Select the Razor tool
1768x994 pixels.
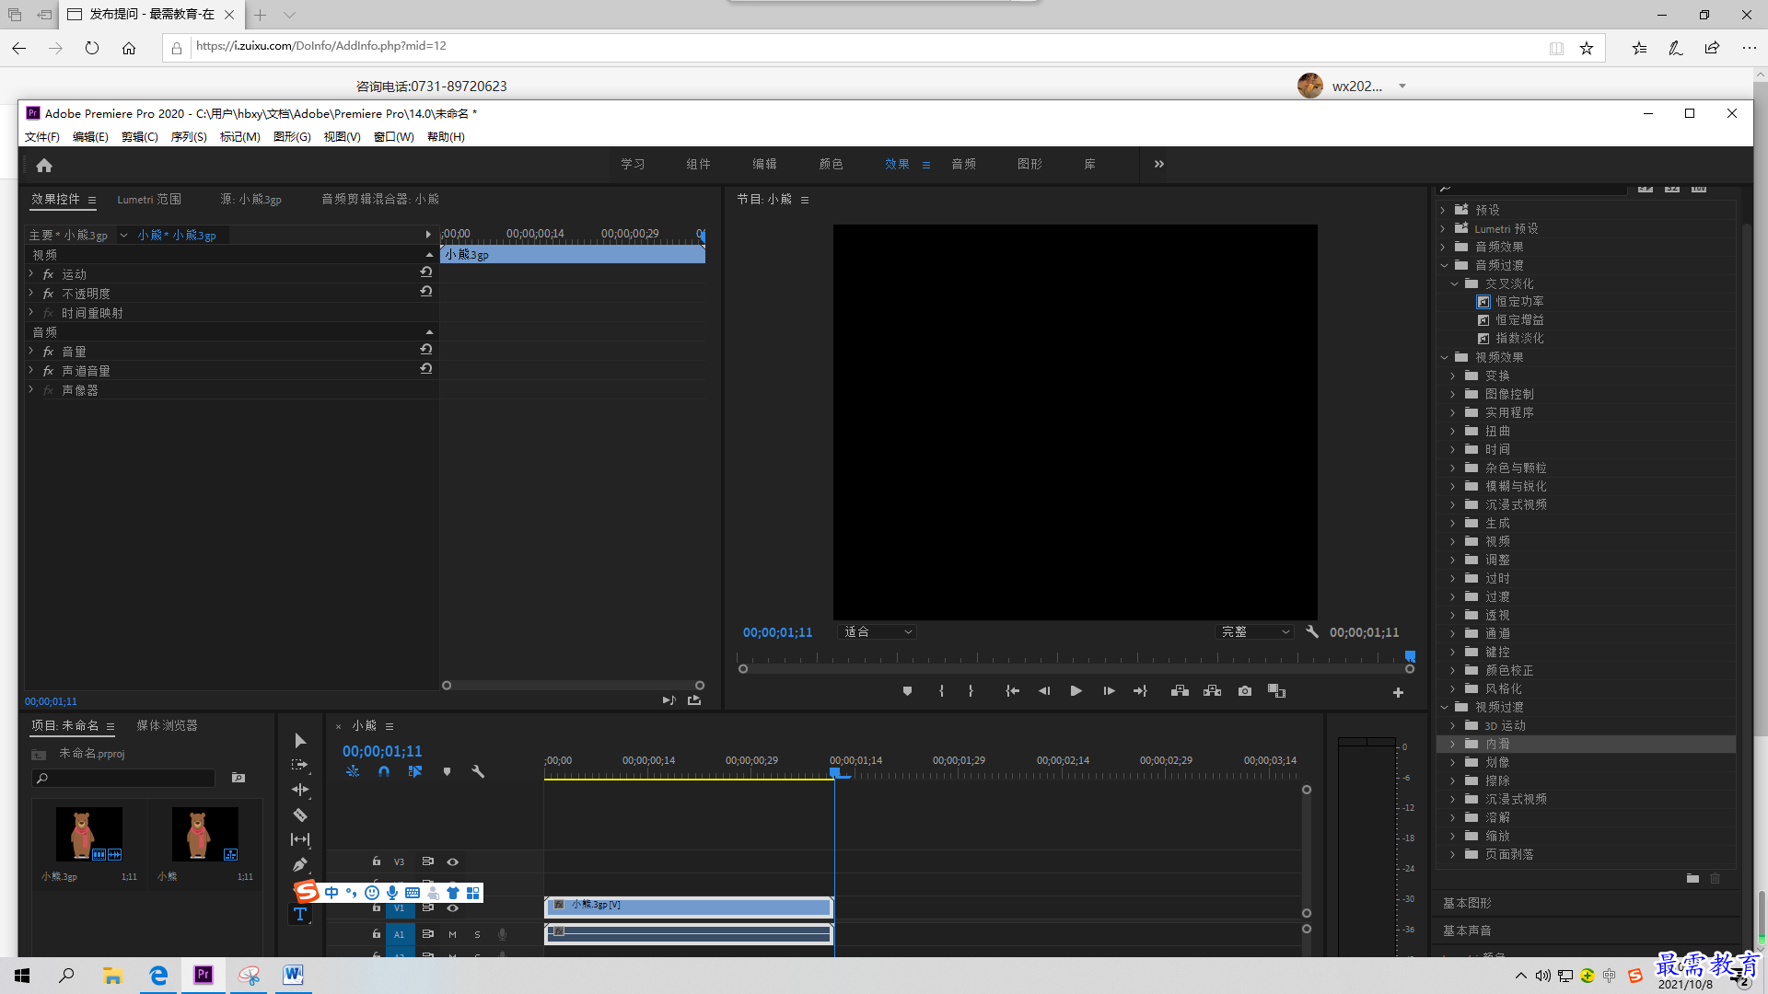pyautogui.click(x=300, y=815)
